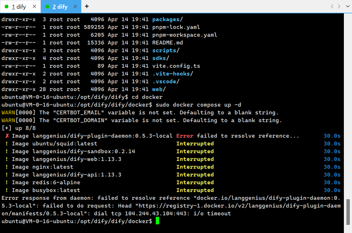
Task: Click the terminal vertical scrollbar thumb
Action: coord(348,212)
